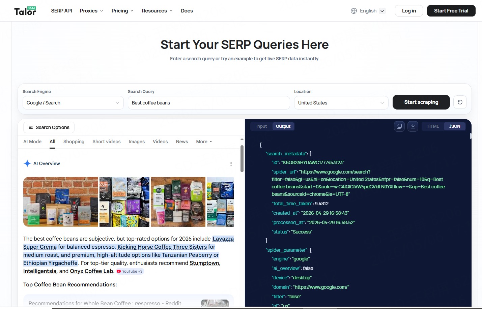The height and width of the screenshot is (309, 482).
Task: Click the YouTube +3 source chip
Action: tap(130, 271)
